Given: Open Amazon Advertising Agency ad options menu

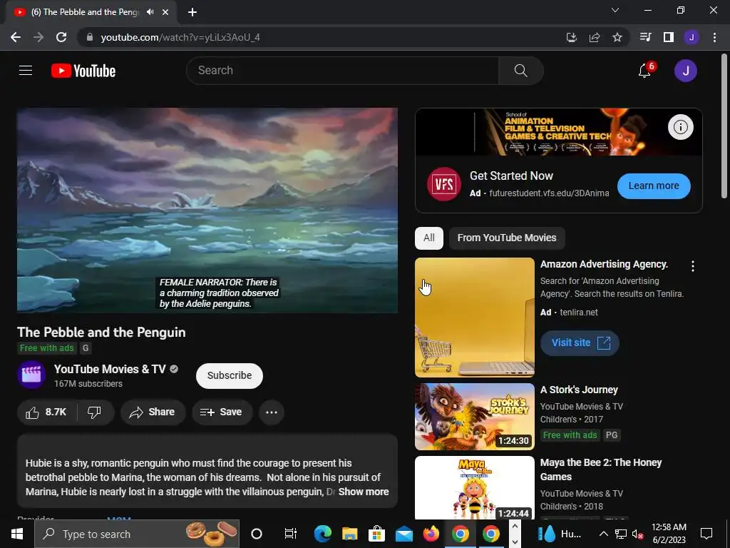Looking at the screenshot, I should tap(692, 265).
